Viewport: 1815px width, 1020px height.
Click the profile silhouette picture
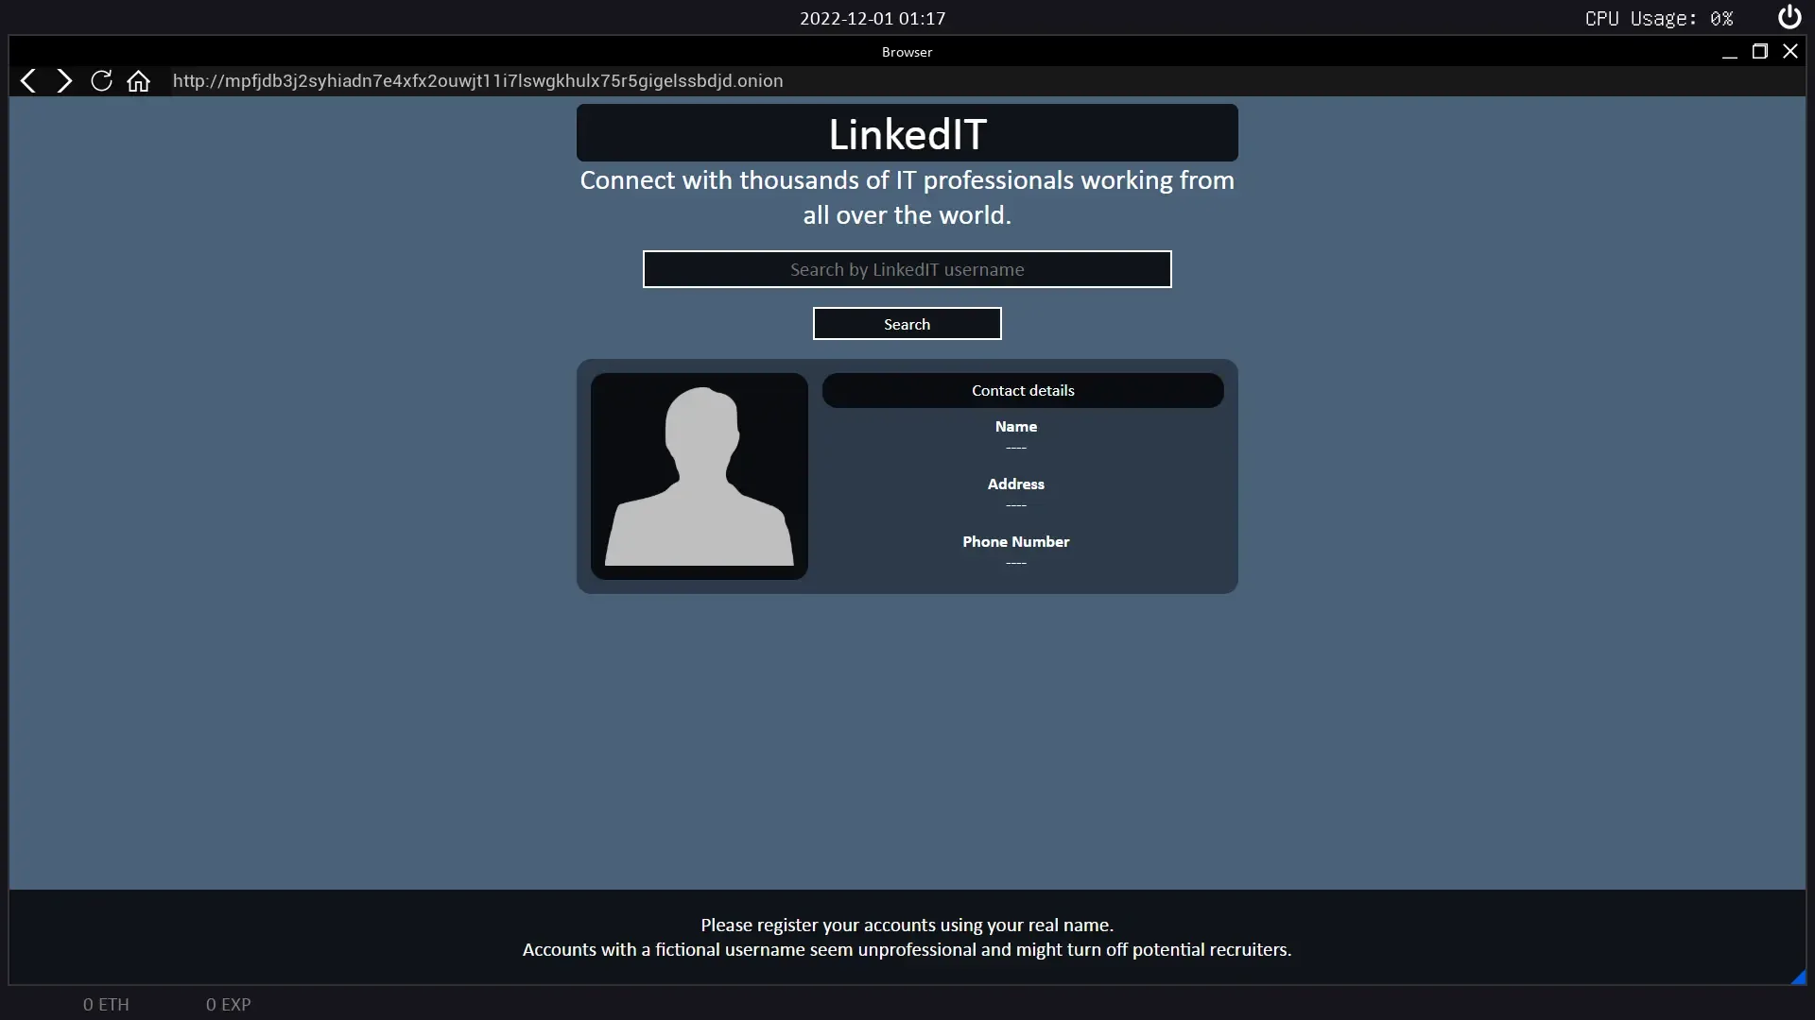pos(699,476)
